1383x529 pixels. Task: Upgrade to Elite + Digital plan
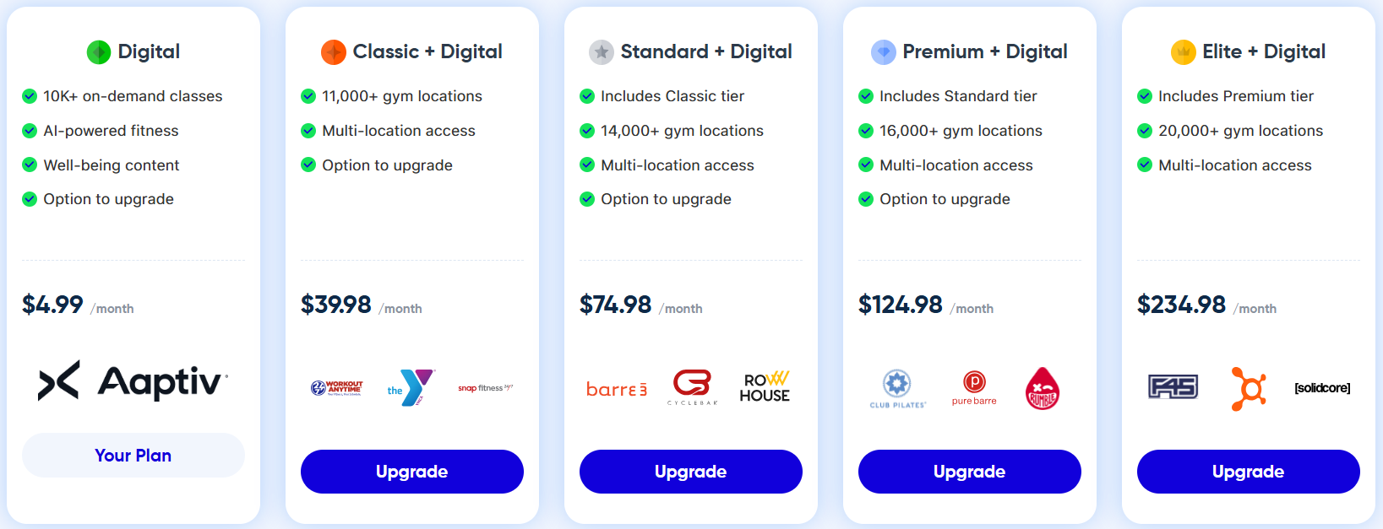pyautogui.click(x=1249, y=472)
